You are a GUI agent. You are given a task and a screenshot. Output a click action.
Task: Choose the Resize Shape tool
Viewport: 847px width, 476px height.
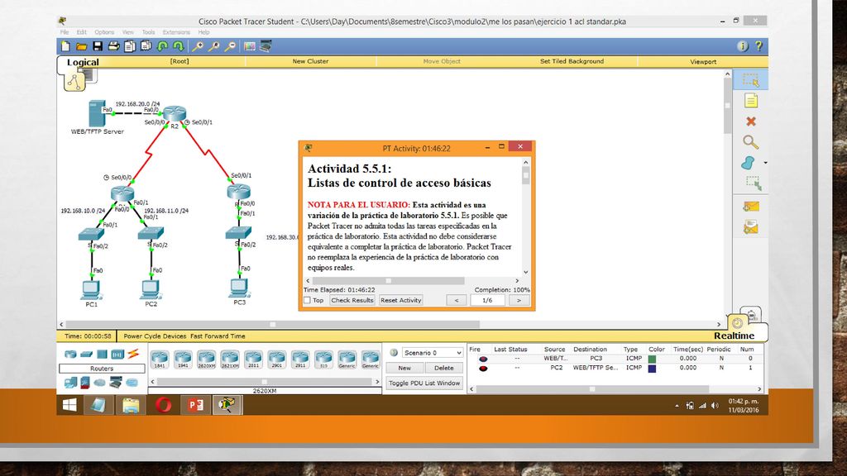click(x=753, y=183)
